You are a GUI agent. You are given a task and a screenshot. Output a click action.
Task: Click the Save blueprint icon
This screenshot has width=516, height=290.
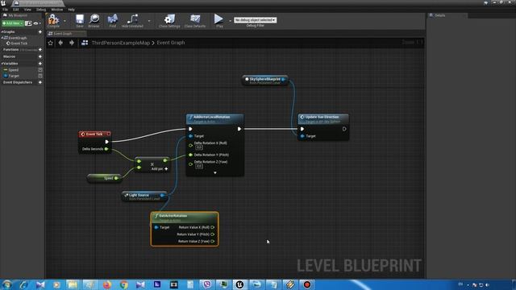point(80,20)
